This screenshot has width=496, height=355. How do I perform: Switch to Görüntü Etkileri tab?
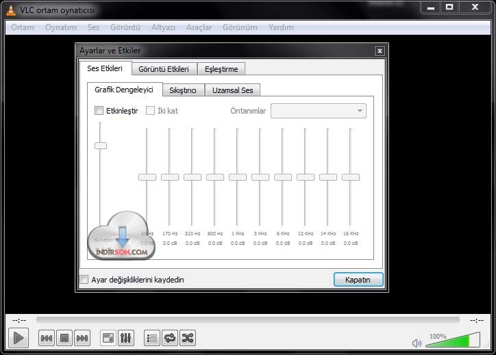tap(164, 69)
